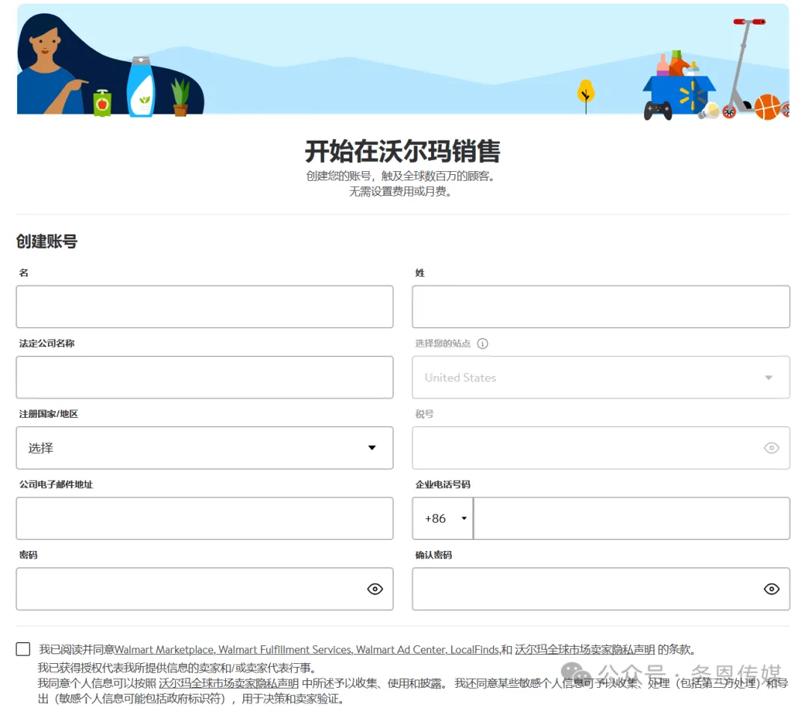Click the 开始在沃尔玛销售 page heading
This screenshot has height=708, width=808.
click(x=403, y=151)
